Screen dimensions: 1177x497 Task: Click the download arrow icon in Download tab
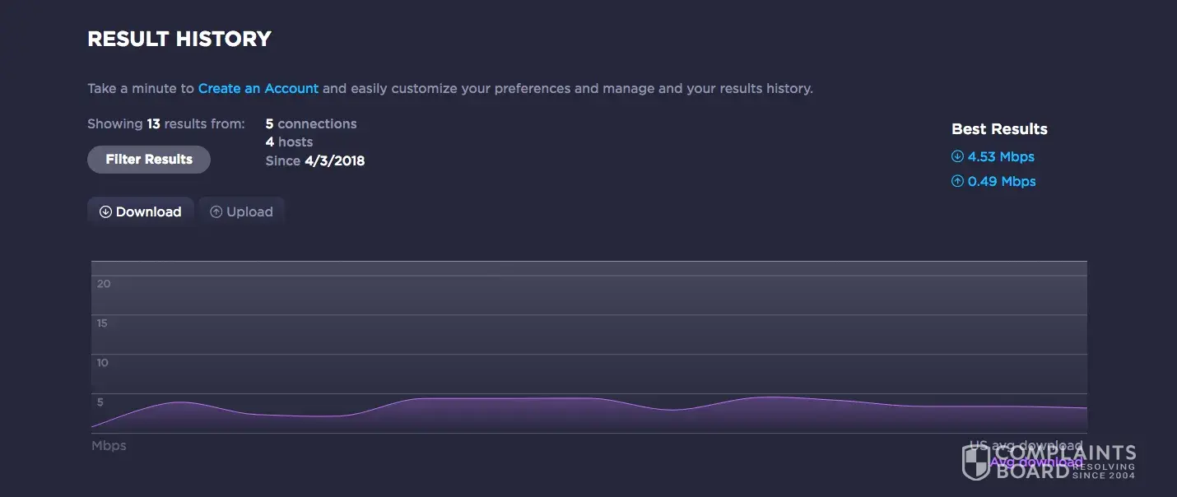(x=105, y=212)
